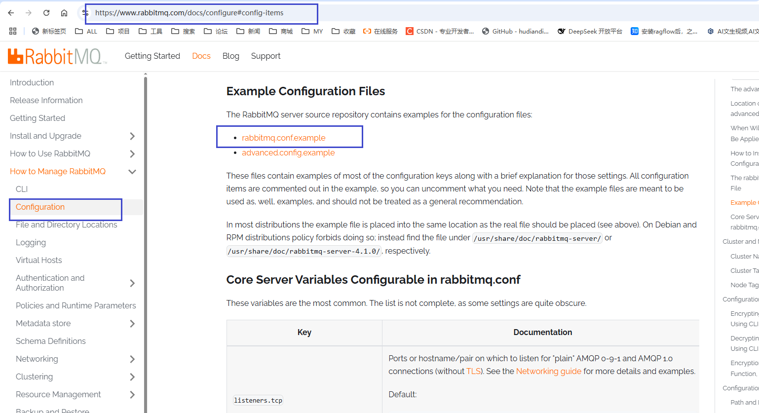Image resolution: width=759 pixels, height=413 pixels.
Task: Click the Example Configuration Files heading
Action: 305,91
